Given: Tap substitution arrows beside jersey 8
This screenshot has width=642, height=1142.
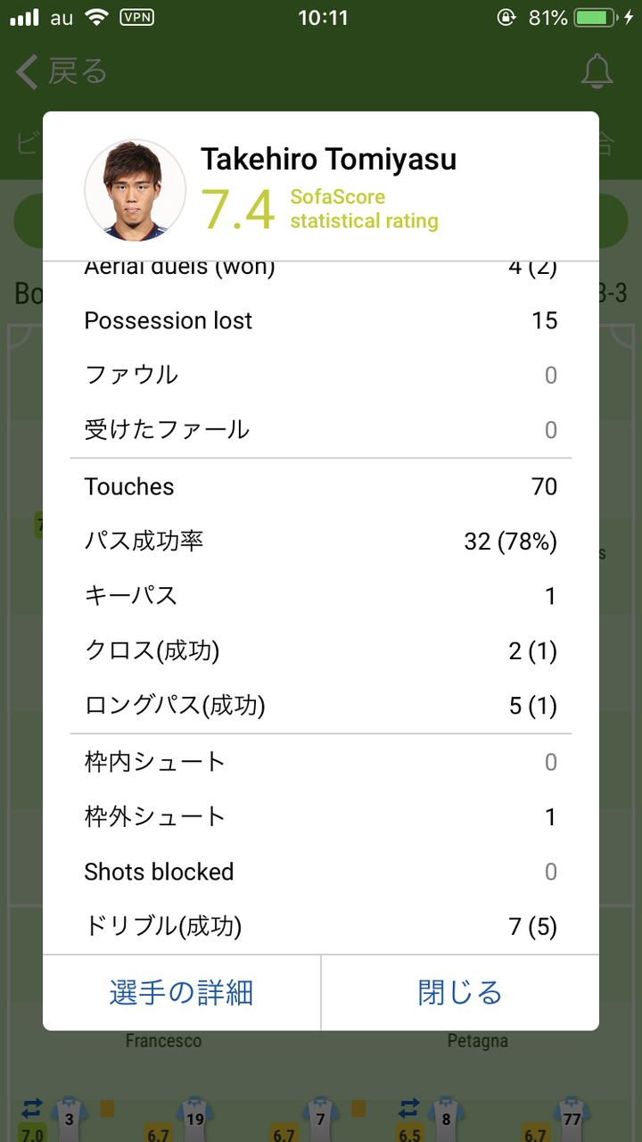Looking at the screenshot, I should coord(408,1108).
